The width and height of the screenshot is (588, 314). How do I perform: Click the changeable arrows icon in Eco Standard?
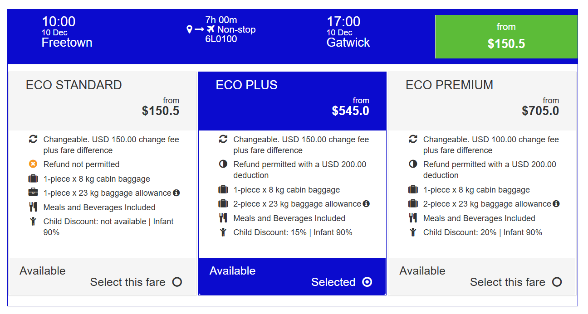33,140
